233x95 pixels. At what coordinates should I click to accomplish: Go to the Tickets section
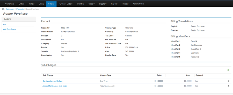pyautogui.click(x=32, y=4)
